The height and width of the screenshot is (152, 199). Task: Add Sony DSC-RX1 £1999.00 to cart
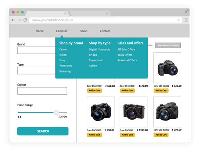[127, 135]
